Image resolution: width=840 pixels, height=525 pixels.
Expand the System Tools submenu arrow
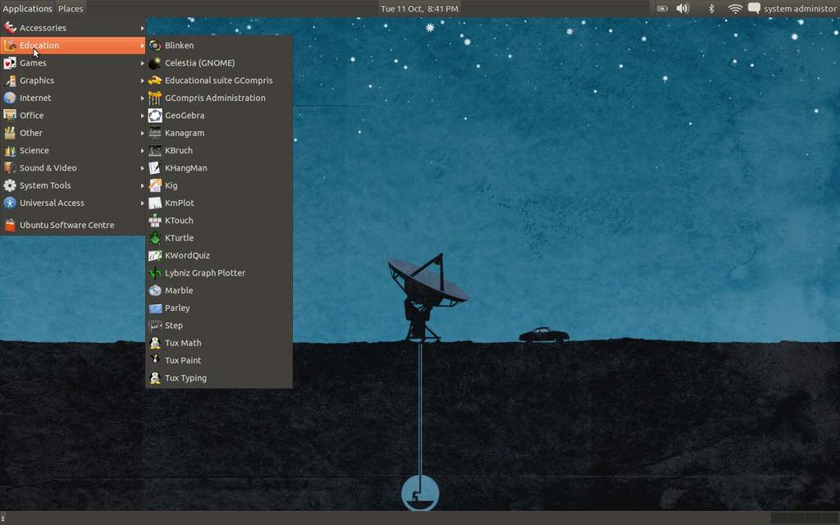point(143,185)
